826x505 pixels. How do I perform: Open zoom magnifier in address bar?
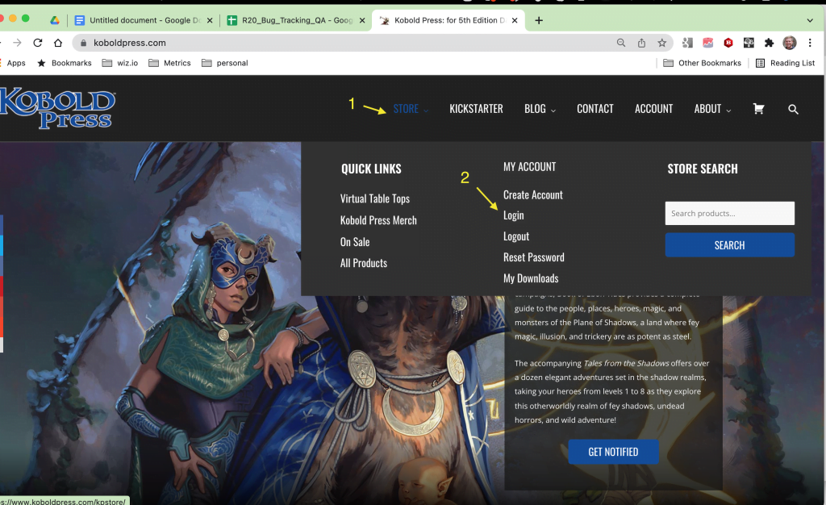[x=621, y=43]
